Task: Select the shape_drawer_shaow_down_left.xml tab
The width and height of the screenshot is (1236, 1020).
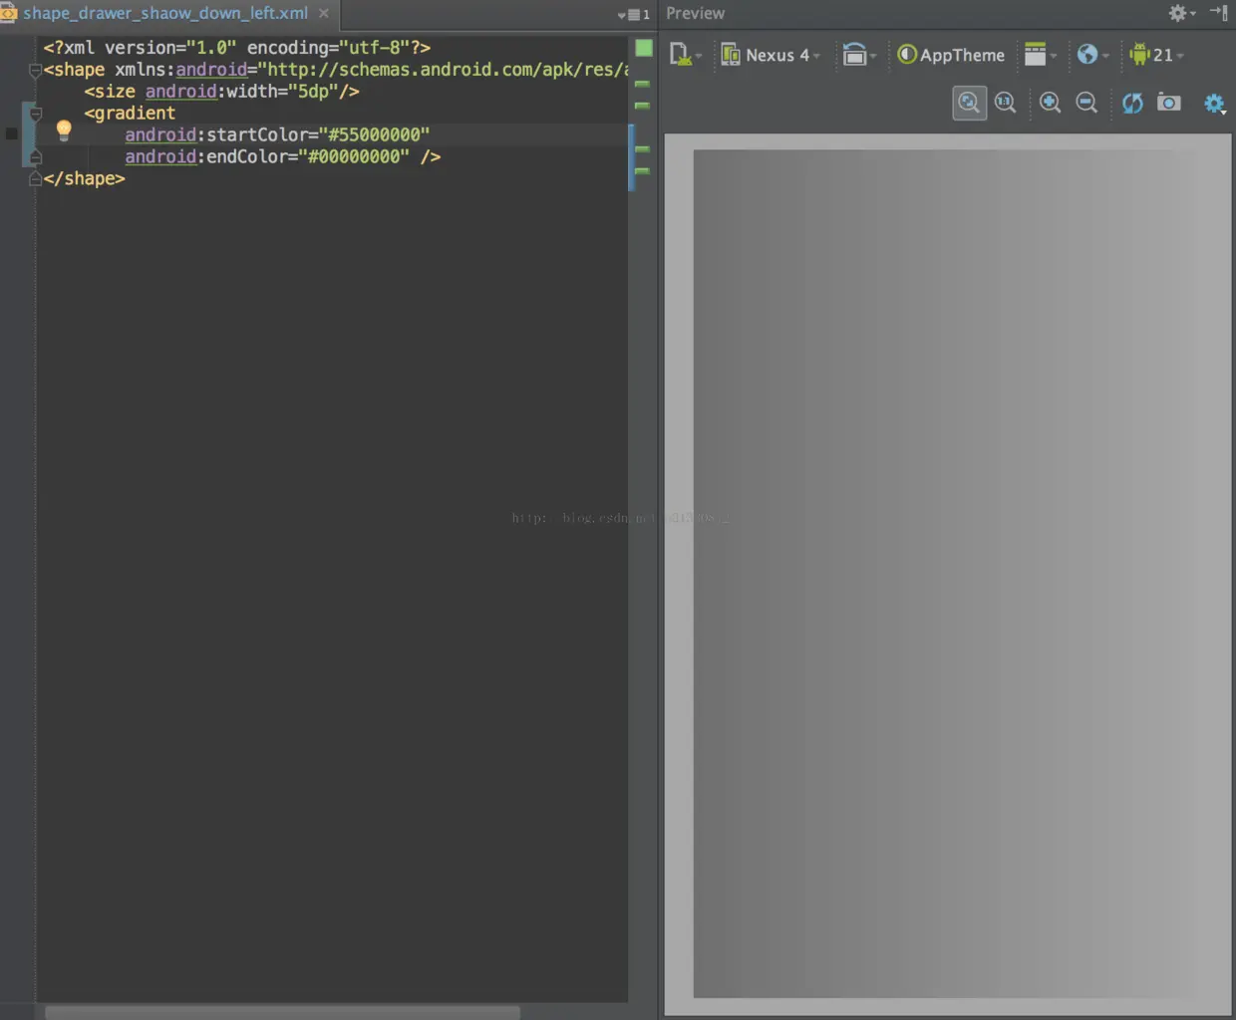Action: pyautogui.click(x=165, y=14)
